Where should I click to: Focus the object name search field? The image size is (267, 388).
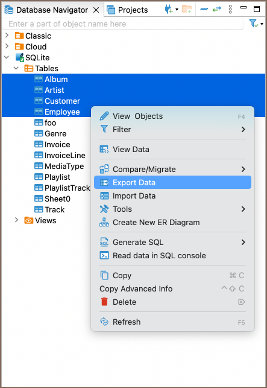(x=123, y=24)
